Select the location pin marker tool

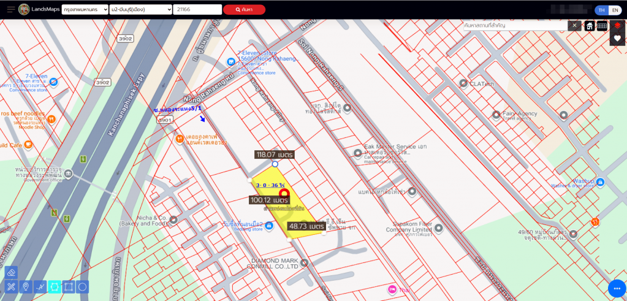point(26,287)
